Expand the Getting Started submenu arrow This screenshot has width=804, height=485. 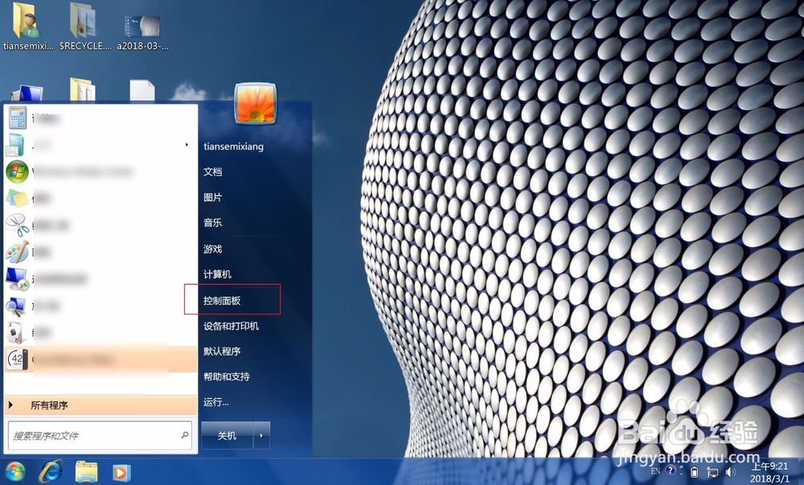coord(187,145)
